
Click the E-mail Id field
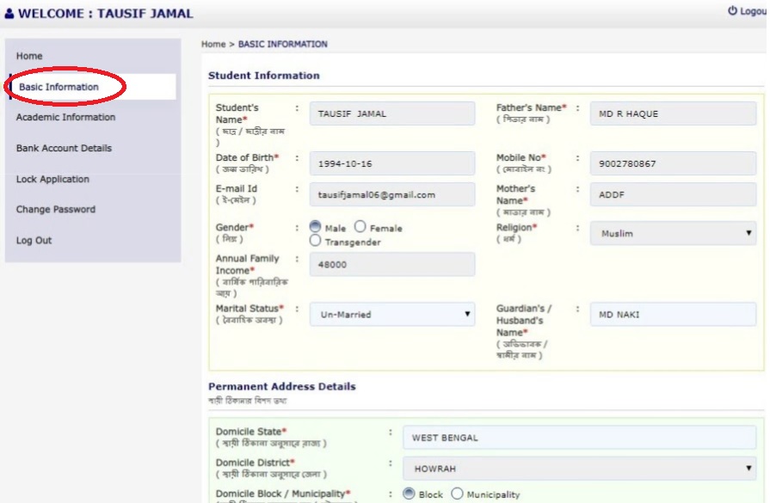[391, 194]
